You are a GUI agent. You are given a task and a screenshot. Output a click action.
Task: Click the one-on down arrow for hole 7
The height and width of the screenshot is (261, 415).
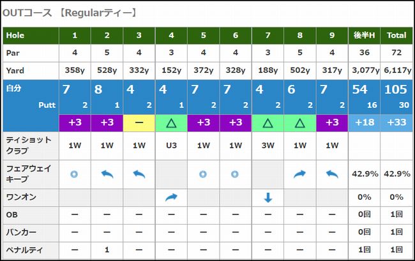pos(268,198)
